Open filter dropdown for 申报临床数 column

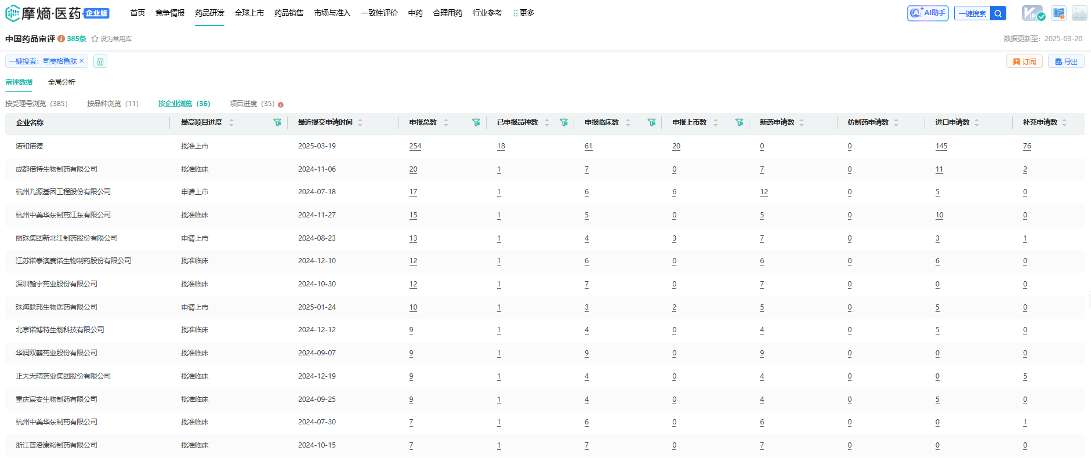pyautogui.click(x=651, y=122)
